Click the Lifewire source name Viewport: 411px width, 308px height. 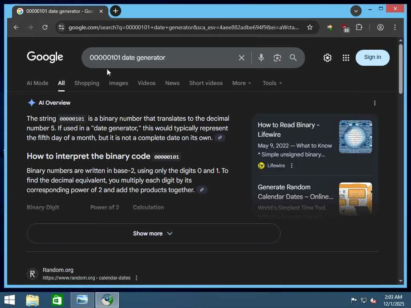coord(276,166)
